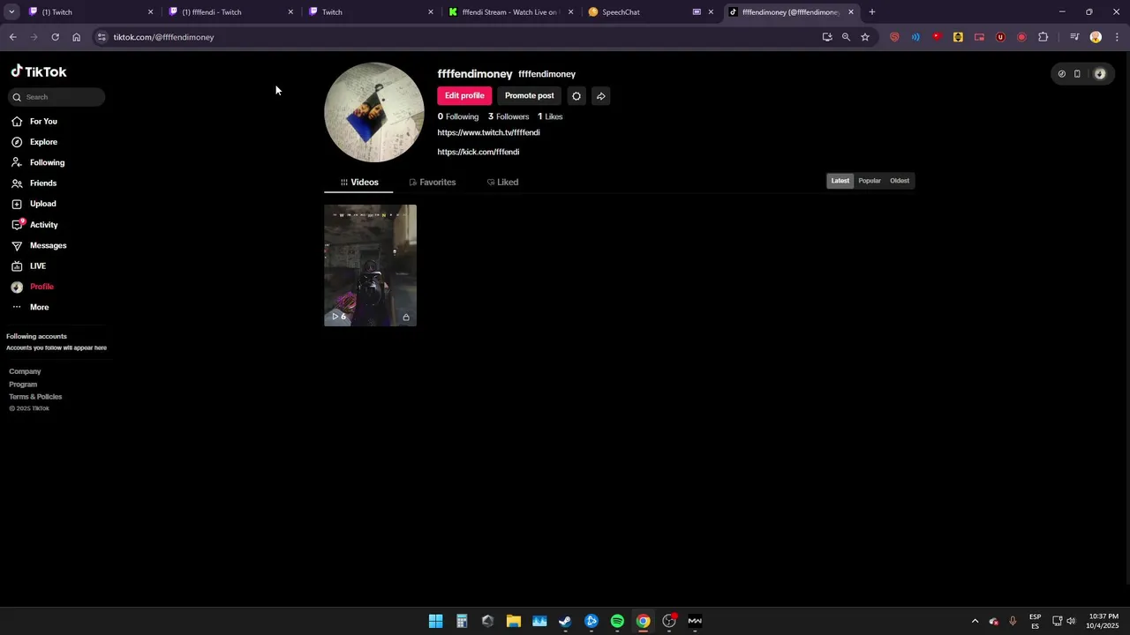Image resolution: width=1130 pixels, height=635 pixels.
Task: Click the picture-in-picture extension icon
Action: pyautogui.click(x=979, y=37)
